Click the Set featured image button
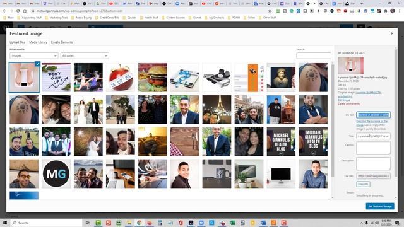This screenshot has width=404, height=227. (x=380, y=206)
